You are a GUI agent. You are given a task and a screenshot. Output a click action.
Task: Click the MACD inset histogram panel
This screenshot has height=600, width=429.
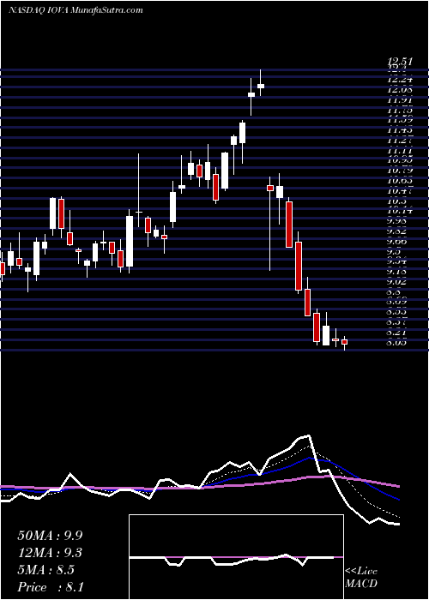click(236, 557)
